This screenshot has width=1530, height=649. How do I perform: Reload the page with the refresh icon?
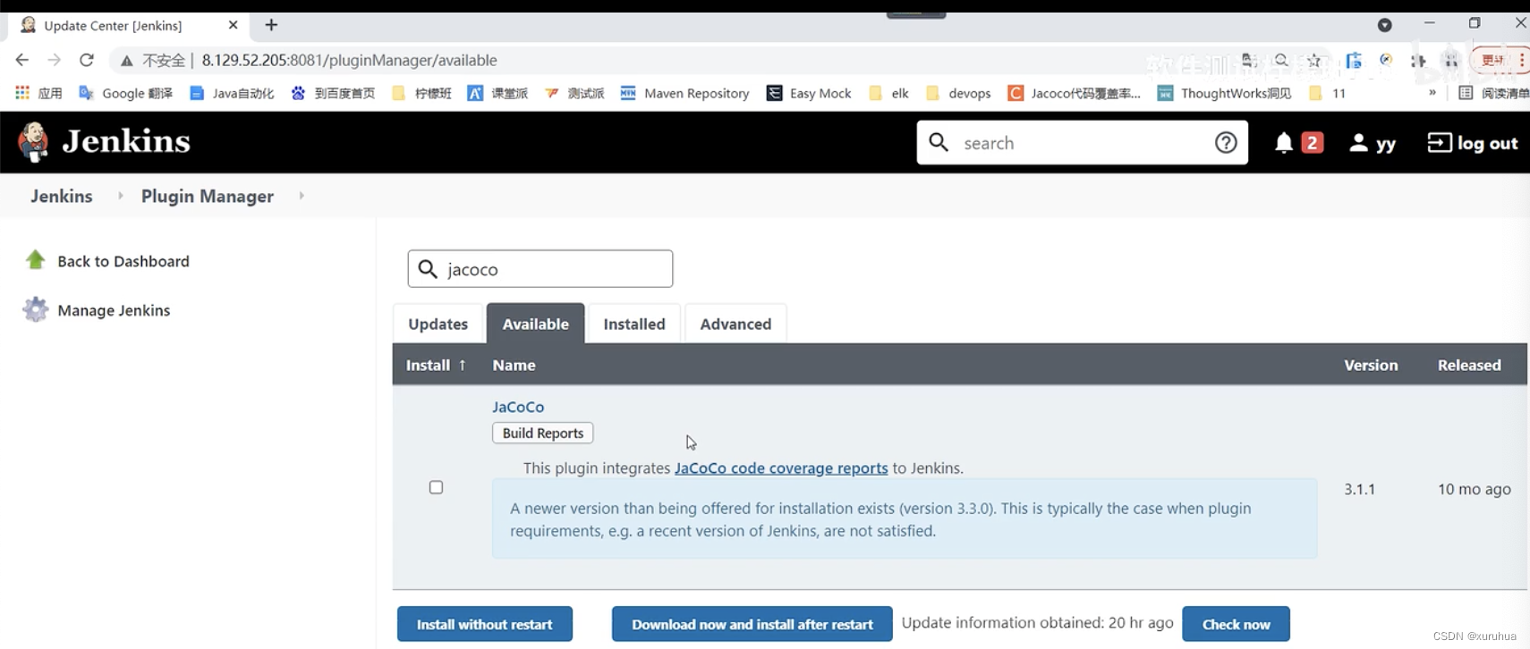[x=87, y=60]
